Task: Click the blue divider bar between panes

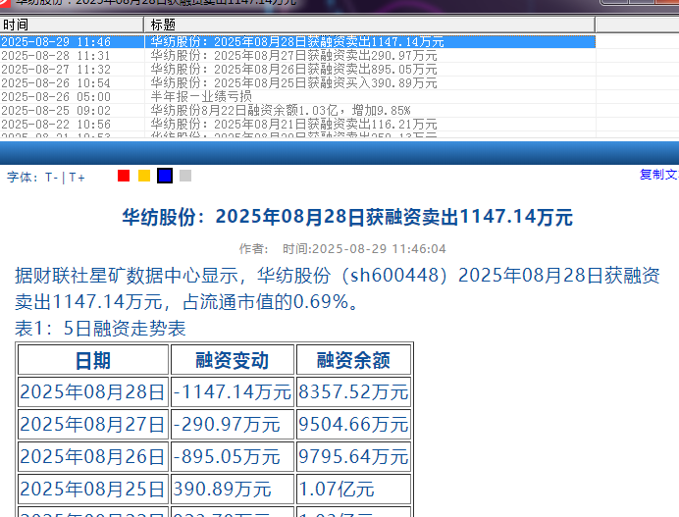Action: (339, 152)
